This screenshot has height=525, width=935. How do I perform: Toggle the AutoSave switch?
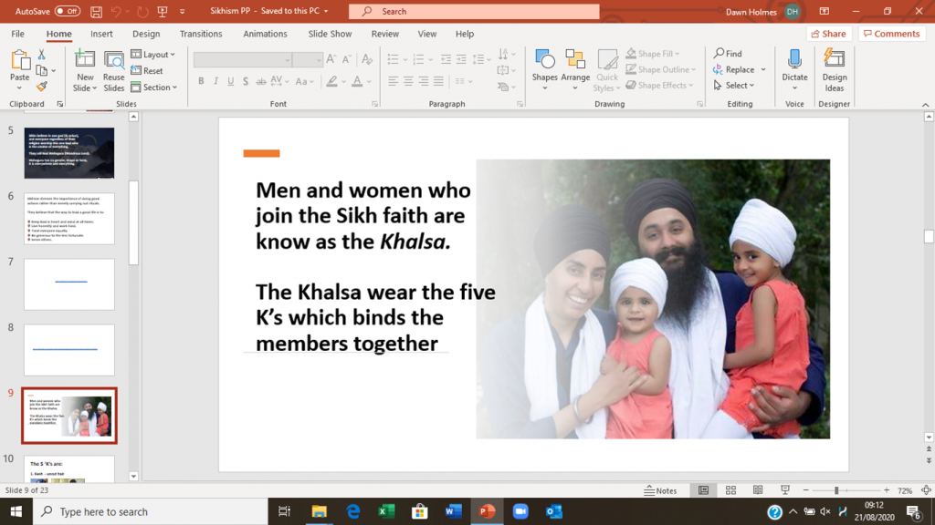pos(67,11)
